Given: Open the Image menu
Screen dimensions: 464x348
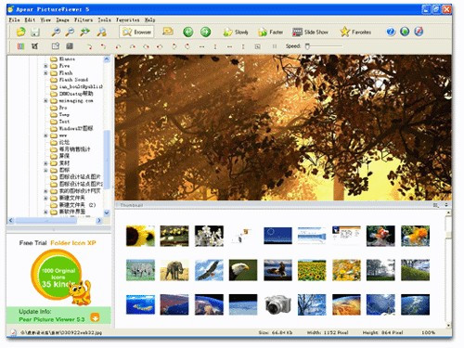Looking at the screenshot, I should 62,19.
